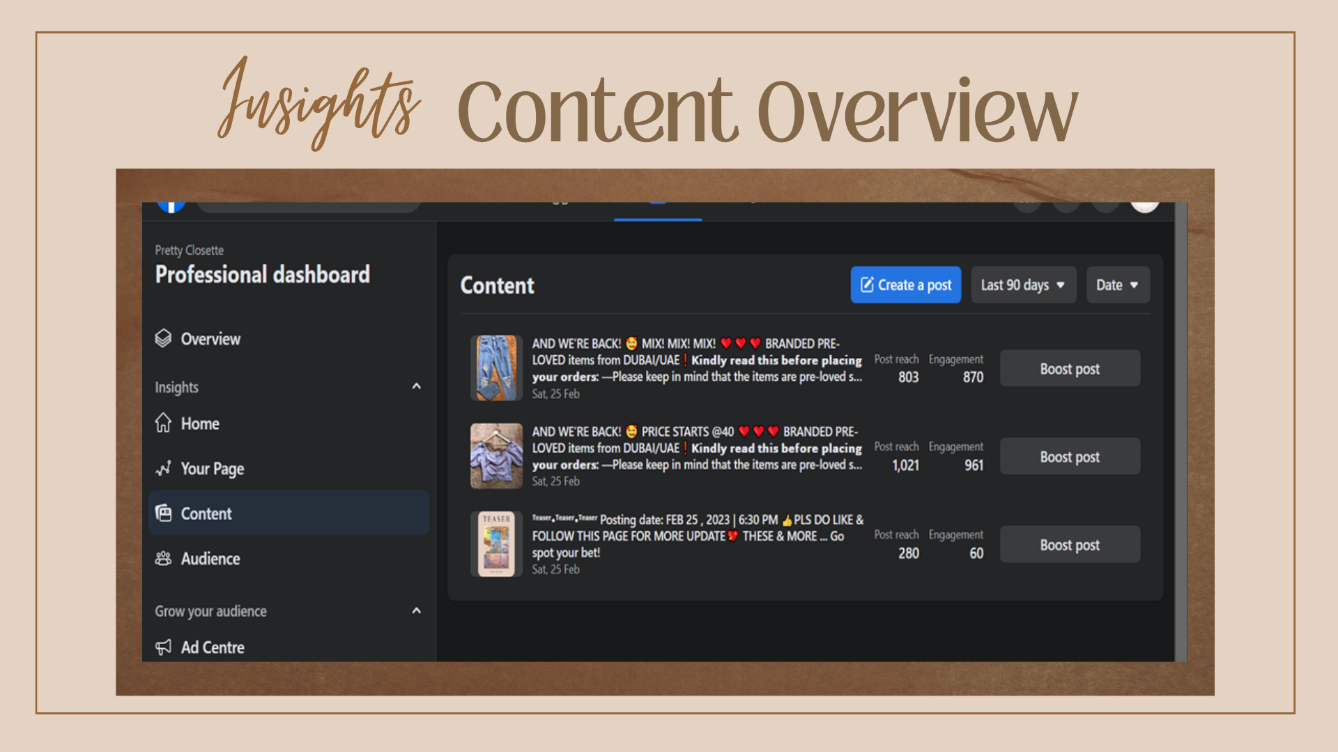Click the Home house icon under Insights
This screenshot has height=752, width=1338.
point(163,423)
